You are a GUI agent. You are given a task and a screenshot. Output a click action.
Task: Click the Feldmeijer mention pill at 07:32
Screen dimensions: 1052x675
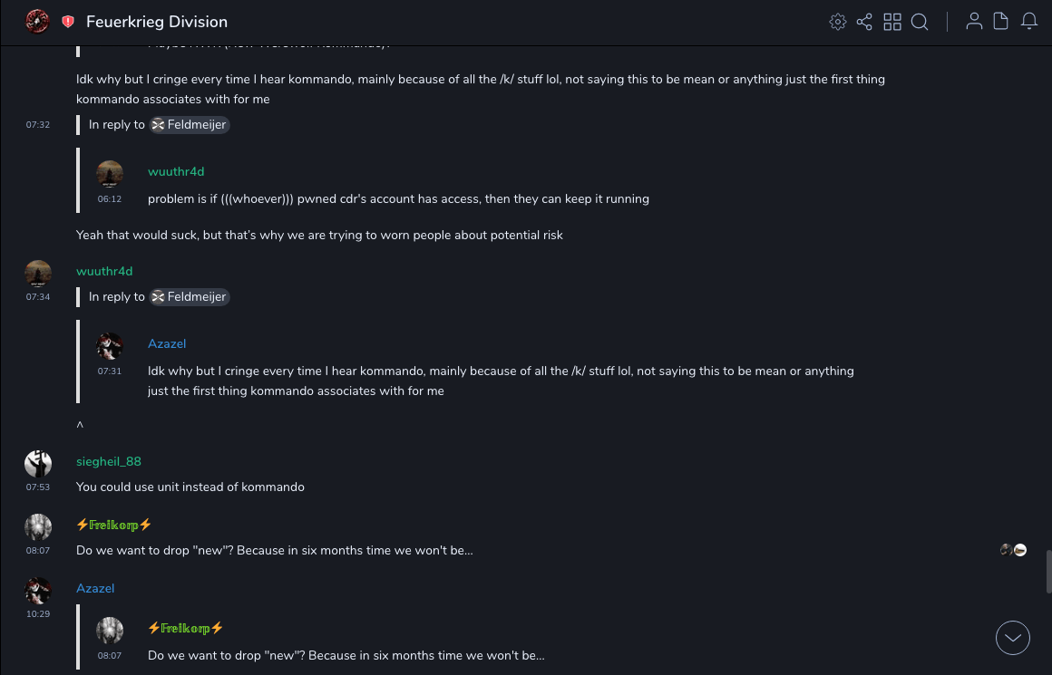[x=190, y=125]
